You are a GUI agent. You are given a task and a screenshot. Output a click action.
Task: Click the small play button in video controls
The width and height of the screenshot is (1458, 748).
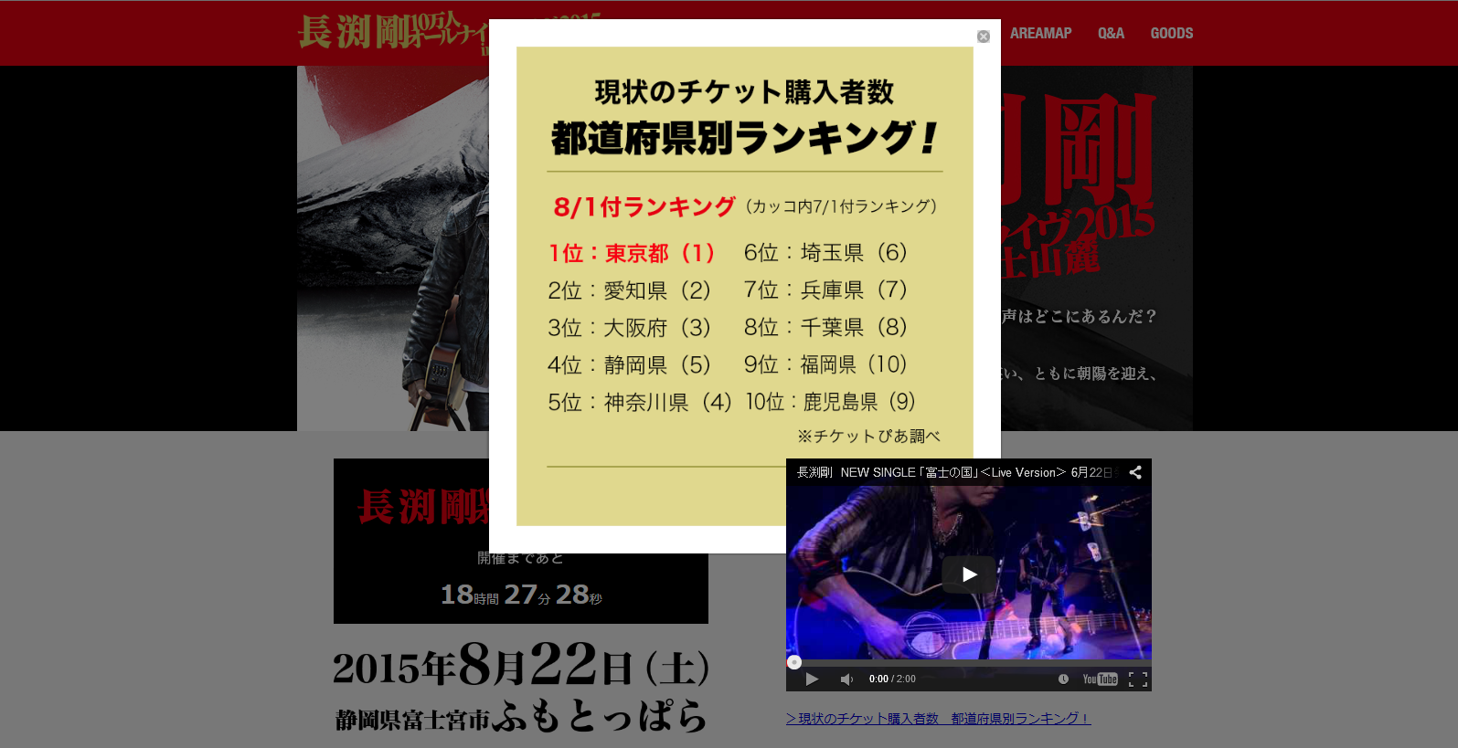tap(812, 679)
